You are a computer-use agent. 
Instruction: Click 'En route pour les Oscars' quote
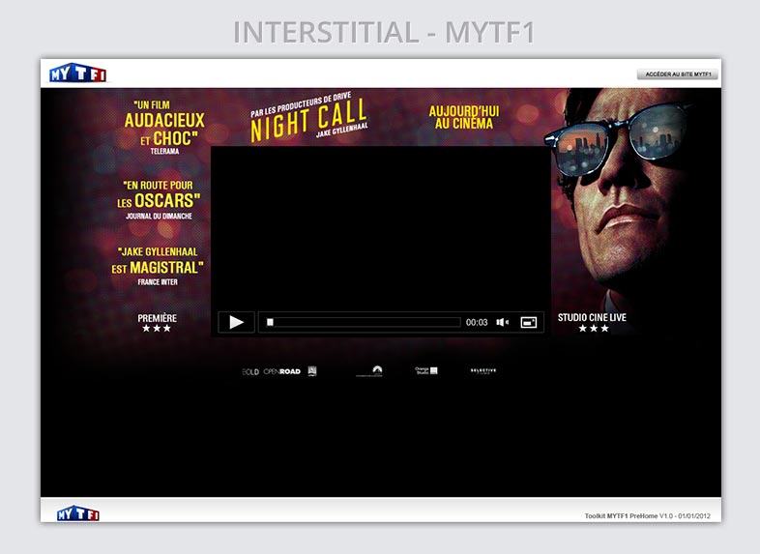click(159, 200)
